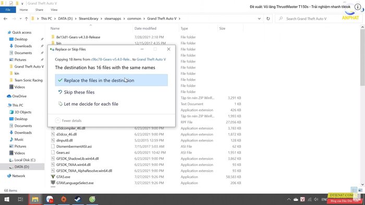Select the GFSDK_ShadowLib.win64.dll file
The width and height of the screenshot is (365, 205).
pos(77,159)
